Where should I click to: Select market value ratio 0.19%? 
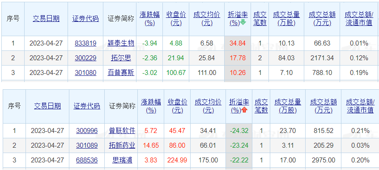point(359,73)
